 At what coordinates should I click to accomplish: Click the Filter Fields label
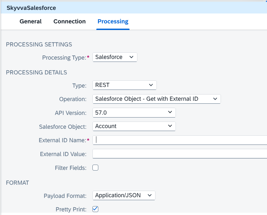pyautogui.click(x=71, y=168)
